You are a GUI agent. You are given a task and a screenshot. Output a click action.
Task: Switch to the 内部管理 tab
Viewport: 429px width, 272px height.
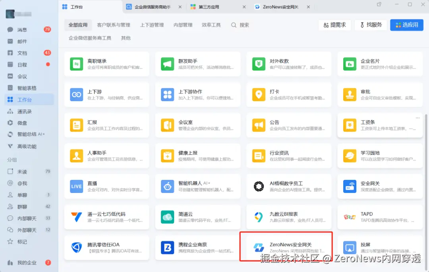tap(183, 25)
